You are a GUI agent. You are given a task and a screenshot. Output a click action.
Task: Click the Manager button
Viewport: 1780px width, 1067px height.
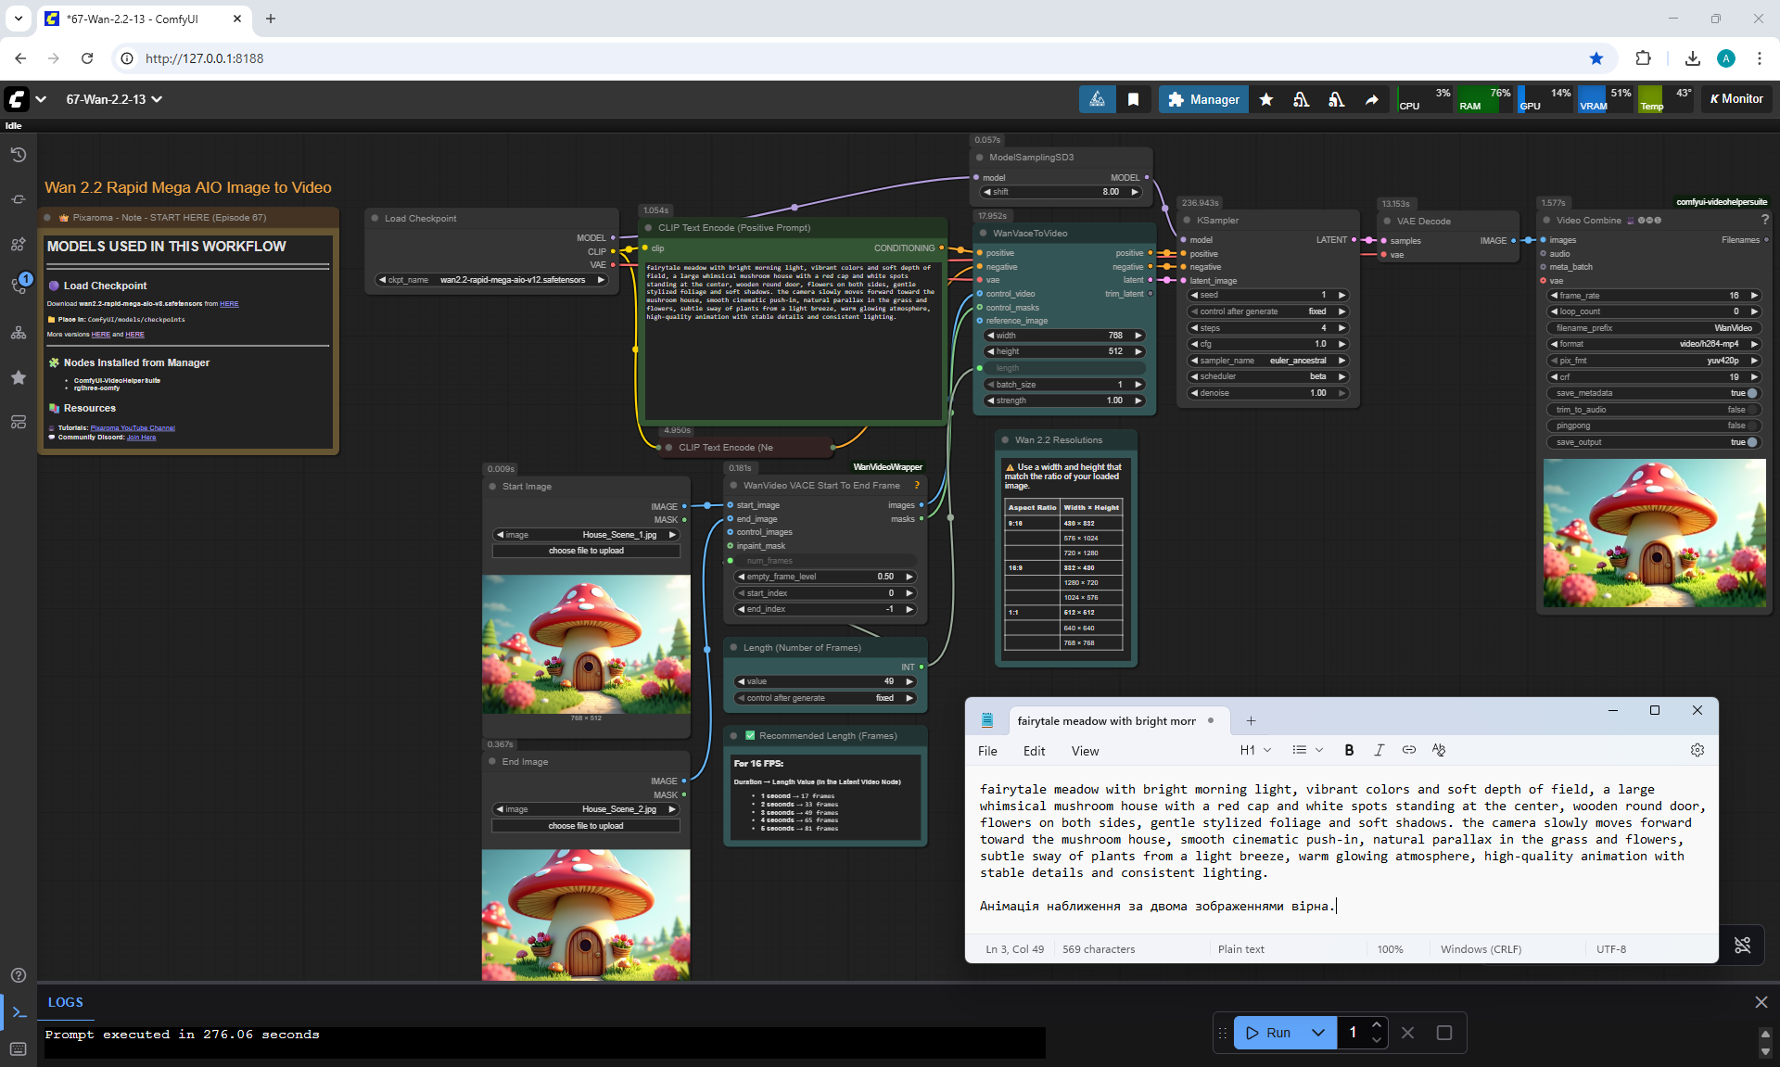(x=1203, y=99)
